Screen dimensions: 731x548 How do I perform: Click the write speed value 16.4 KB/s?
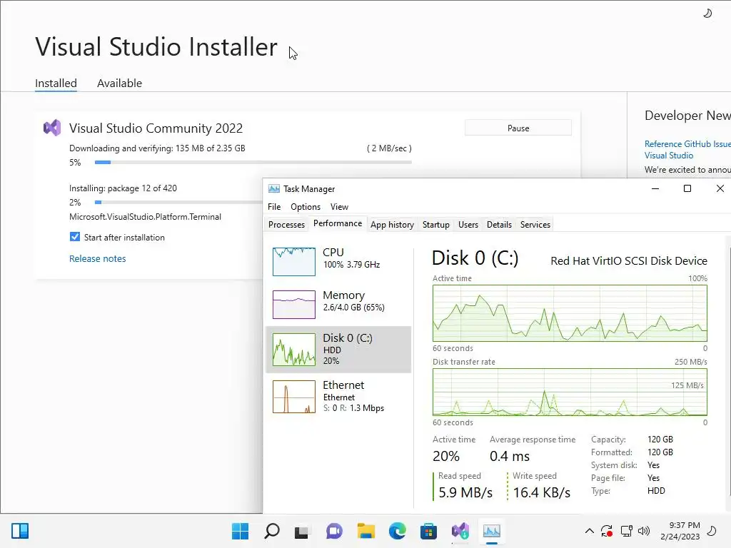click(x=542, y=492)
